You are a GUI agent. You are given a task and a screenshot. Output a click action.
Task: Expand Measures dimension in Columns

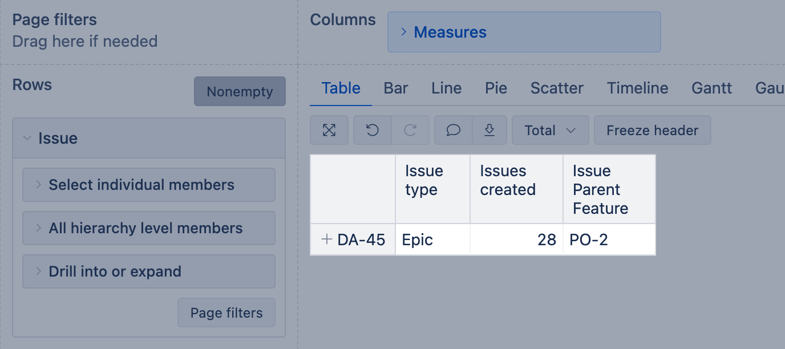pyautogui.click(x=524, y=32)
